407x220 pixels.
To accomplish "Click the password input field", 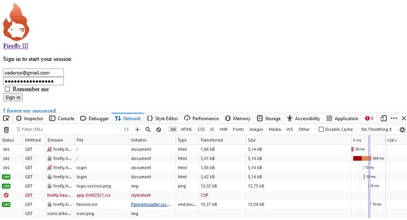I will (x=33, y=81).
